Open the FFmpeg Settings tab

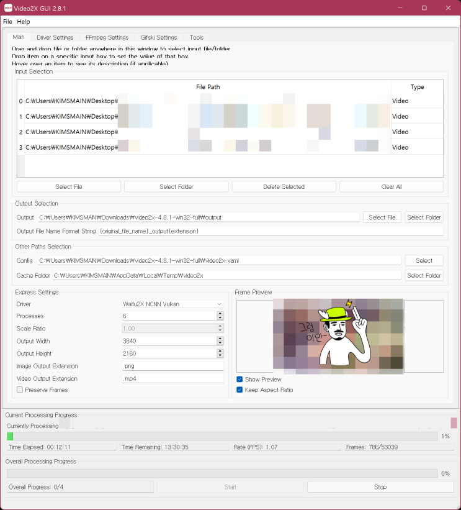[107, 37]
